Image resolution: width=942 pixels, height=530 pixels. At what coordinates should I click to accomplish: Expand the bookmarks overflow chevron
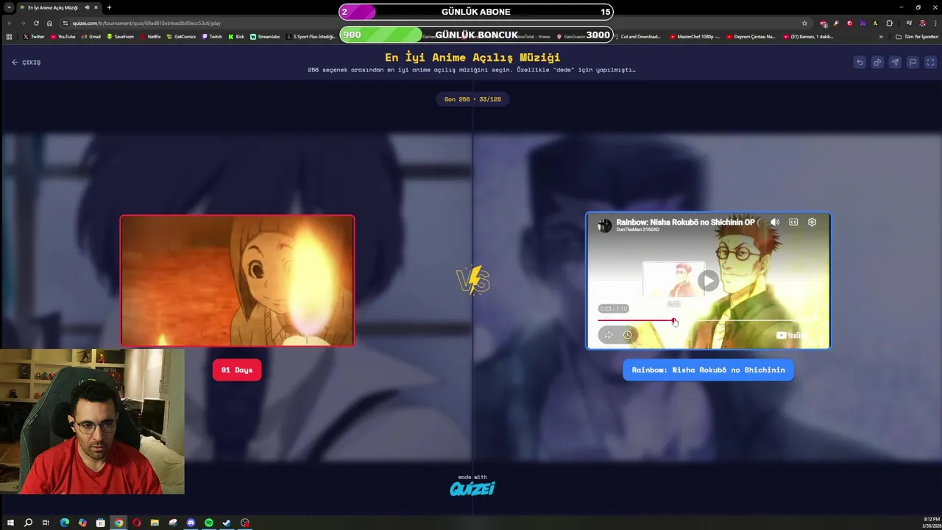(x=881, y=37)
